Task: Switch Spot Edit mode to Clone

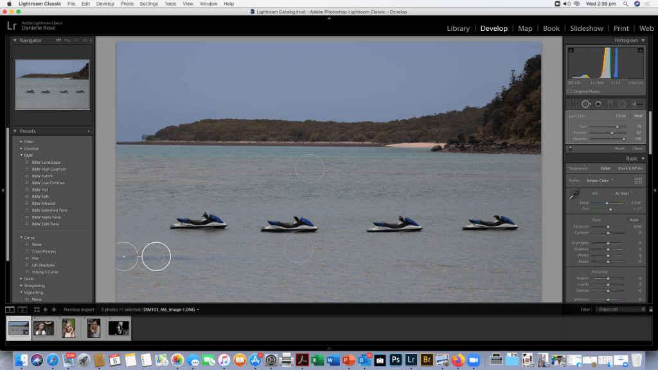Action: (x=621, y=116)
